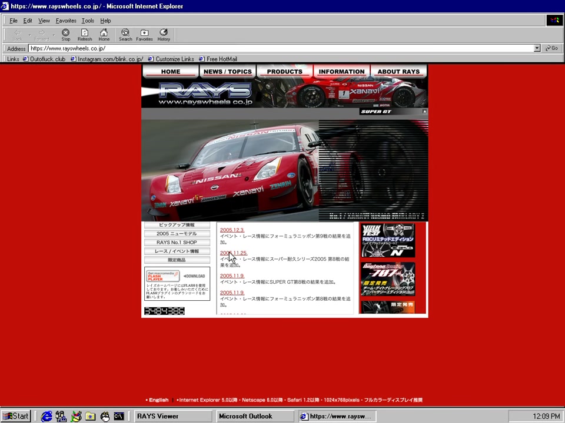Viewport: 565px width, 423px height.
Task: Click the quick launch icon right of Internet Explorer
Action: 61,416
